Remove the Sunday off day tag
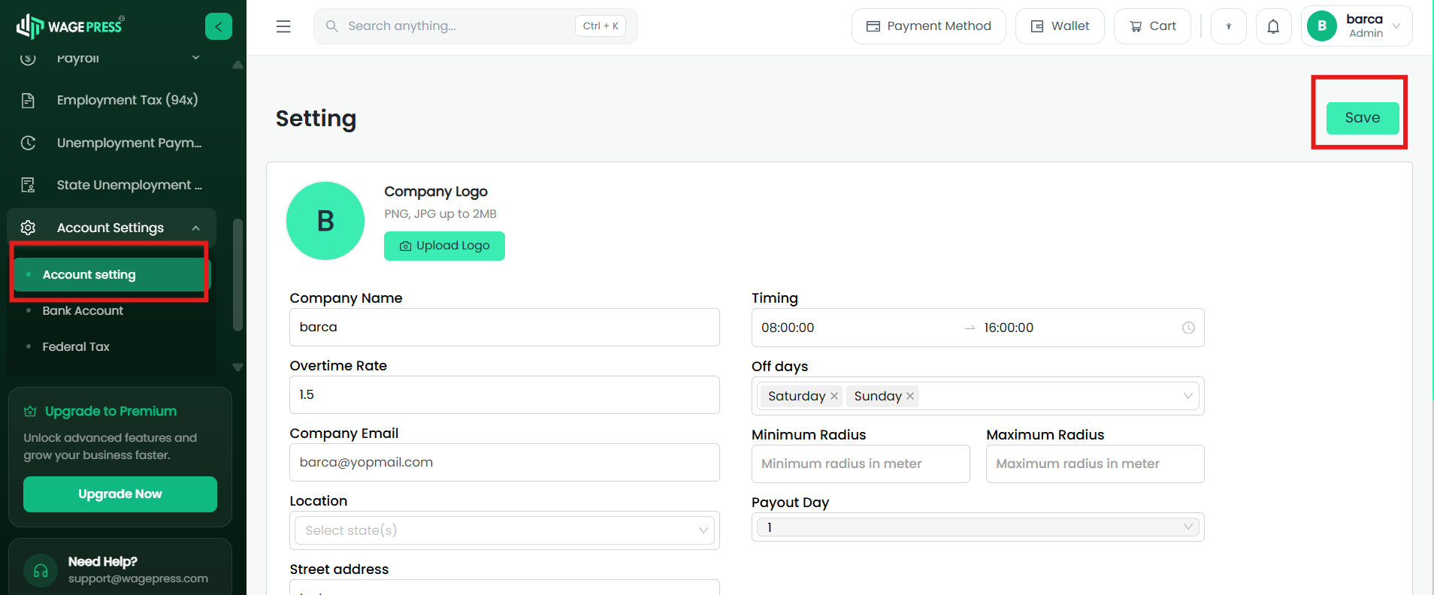 tap(910, 396)
